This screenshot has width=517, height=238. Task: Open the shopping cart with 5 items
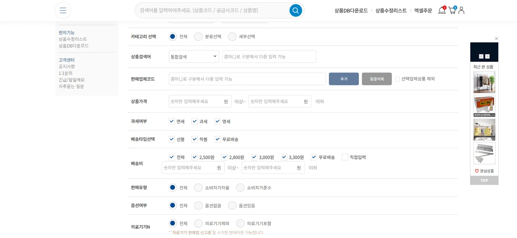451,11
